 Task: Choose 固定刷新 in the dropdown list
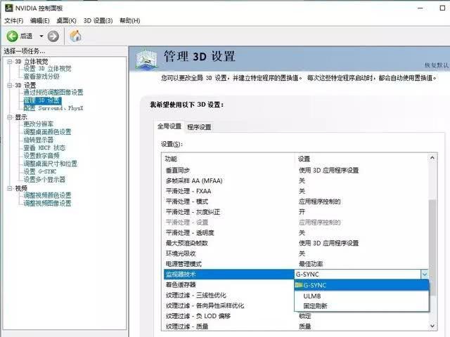point(361,306)
